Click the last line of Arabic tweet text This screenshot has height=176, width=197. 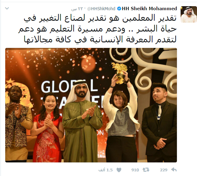pyautogui.click(x=100, y=40)
